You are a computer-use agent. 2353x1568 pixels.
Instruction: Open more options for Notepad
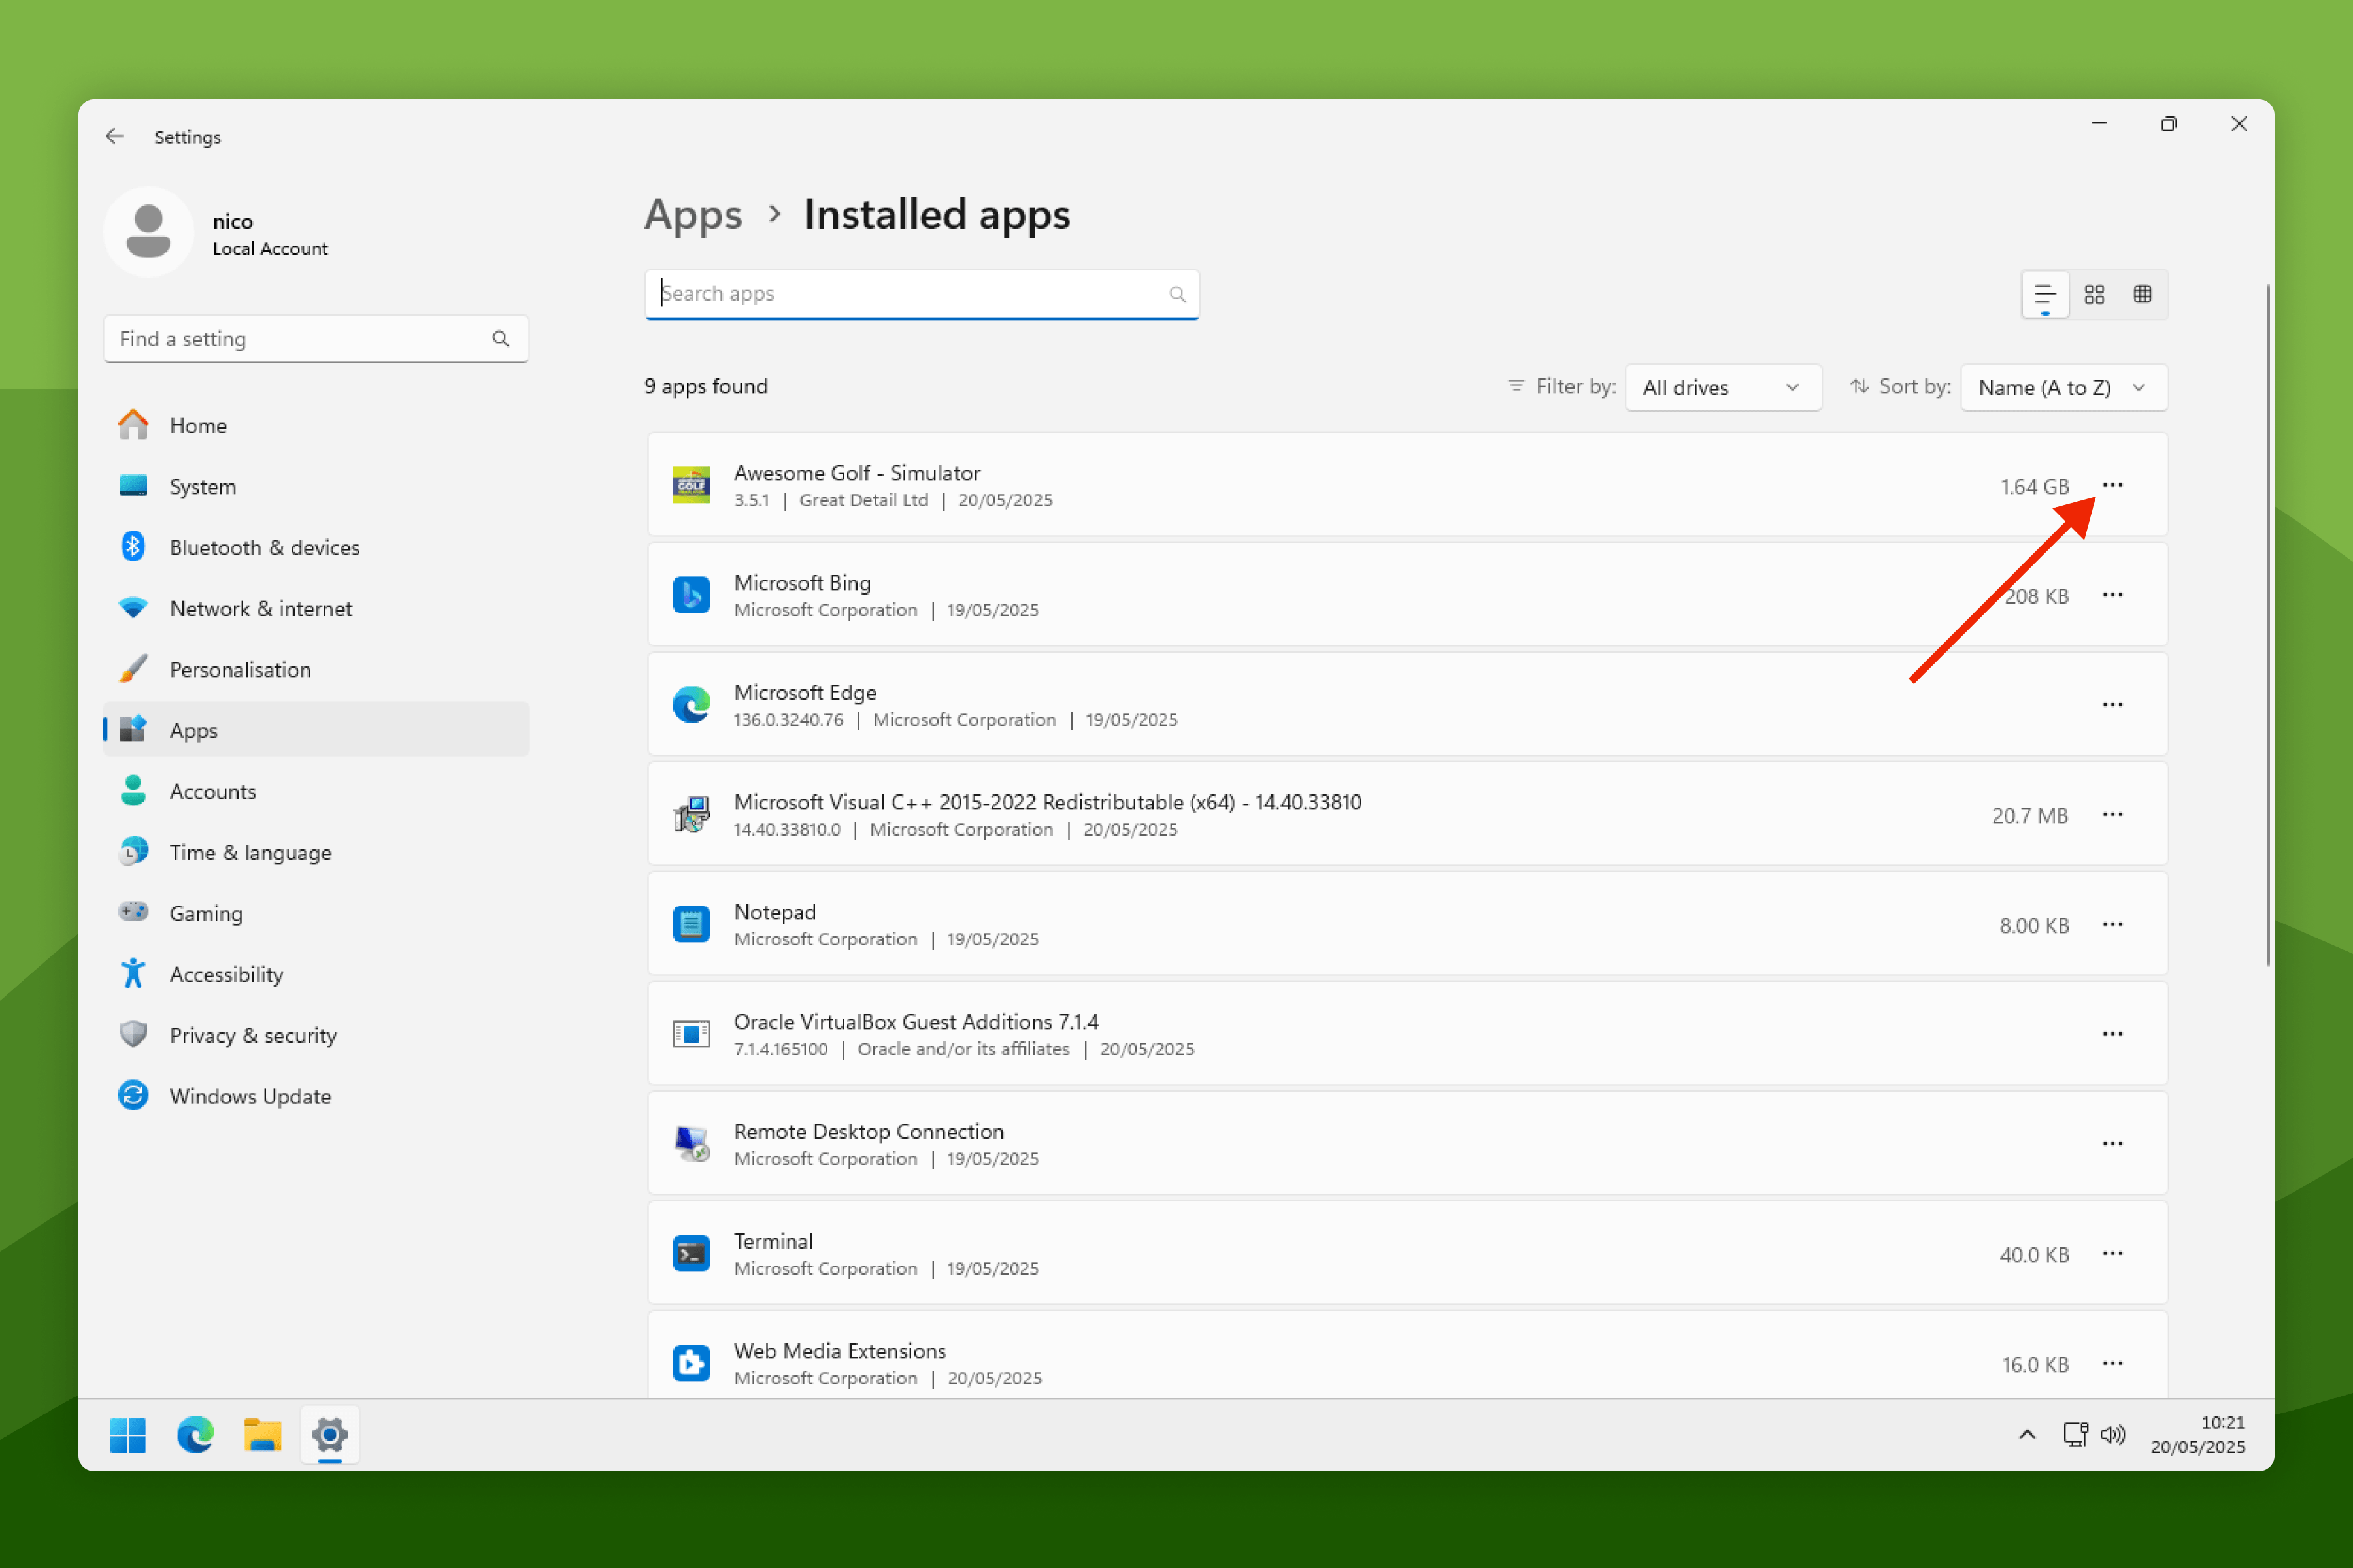click(x=2113, y=924)
